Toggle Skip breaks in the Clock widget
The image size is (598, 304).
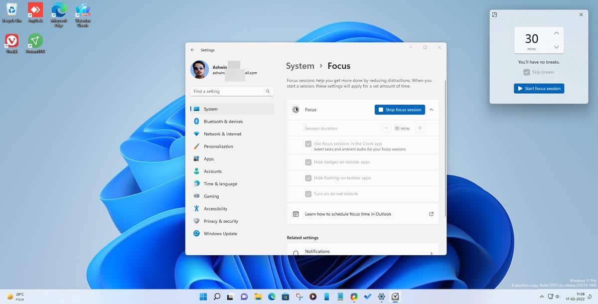[527, 72]
